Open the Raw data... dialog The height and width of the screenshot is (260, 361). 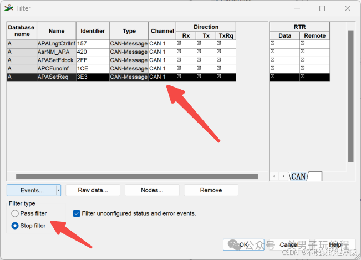pos(93,190)
